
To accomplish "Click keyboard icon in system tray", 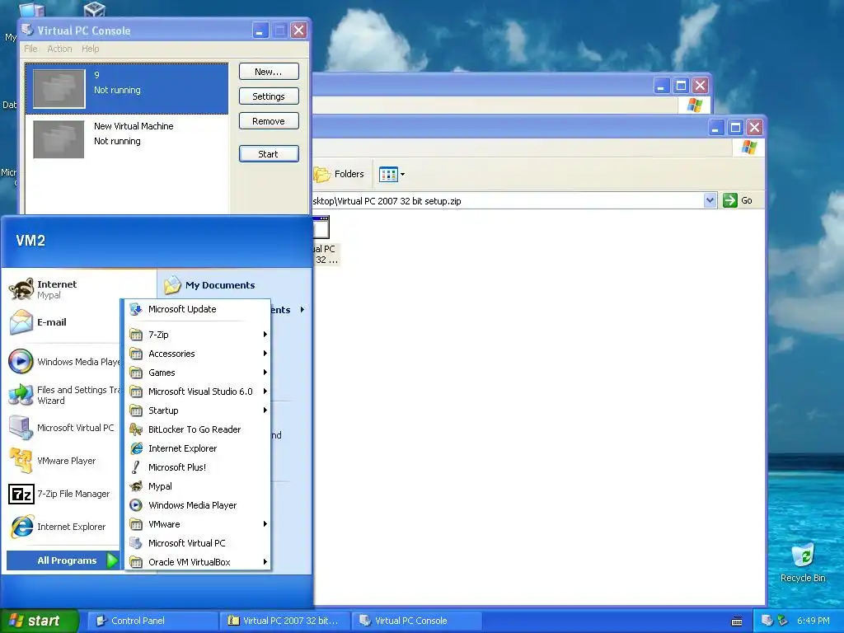I will click(x=737, y=621).
